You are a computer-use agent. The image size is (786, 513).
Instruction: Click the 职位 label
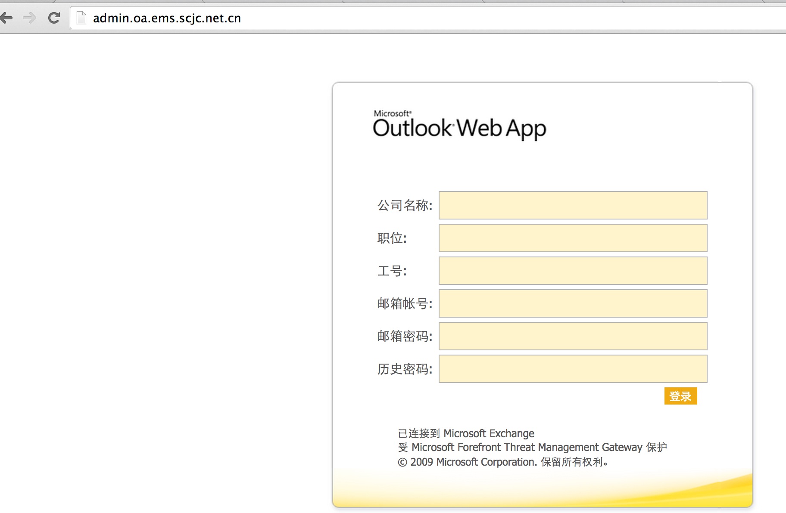coord(392,238)
